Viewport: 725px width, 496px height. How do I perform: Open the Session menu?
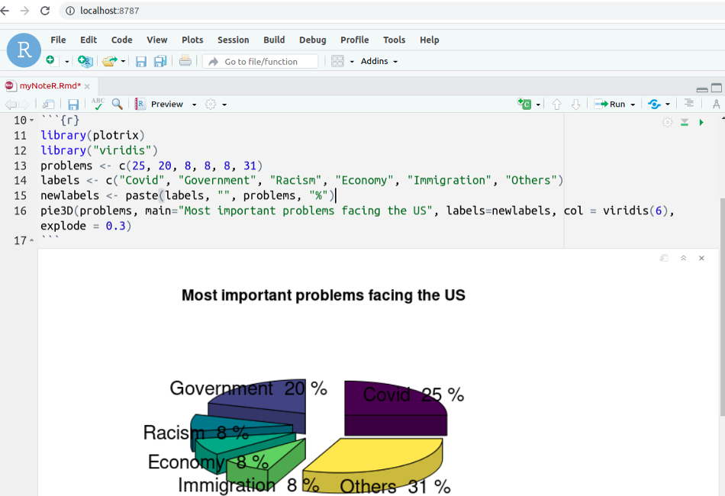pos(233,40)
